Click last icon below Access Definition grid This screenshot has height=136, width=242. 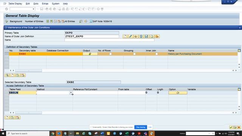tap(18, 117)
